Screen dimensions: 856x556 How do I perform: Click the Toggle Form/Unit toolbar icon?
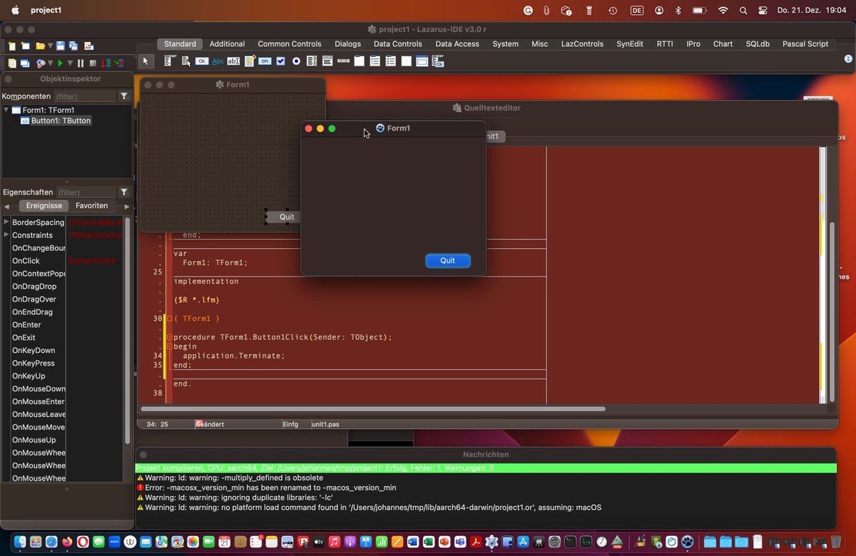[x=89, y=46]
